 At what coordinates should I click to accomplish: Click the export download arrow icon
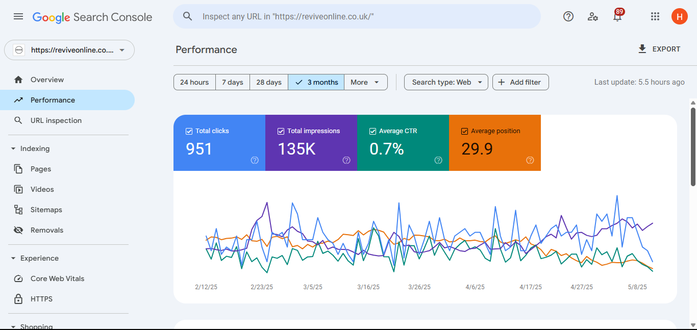click(642, 49)
